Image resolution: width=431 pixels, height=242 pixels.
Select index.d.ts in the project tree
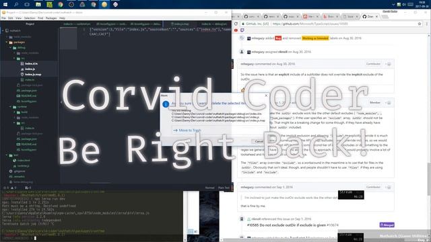31,64
